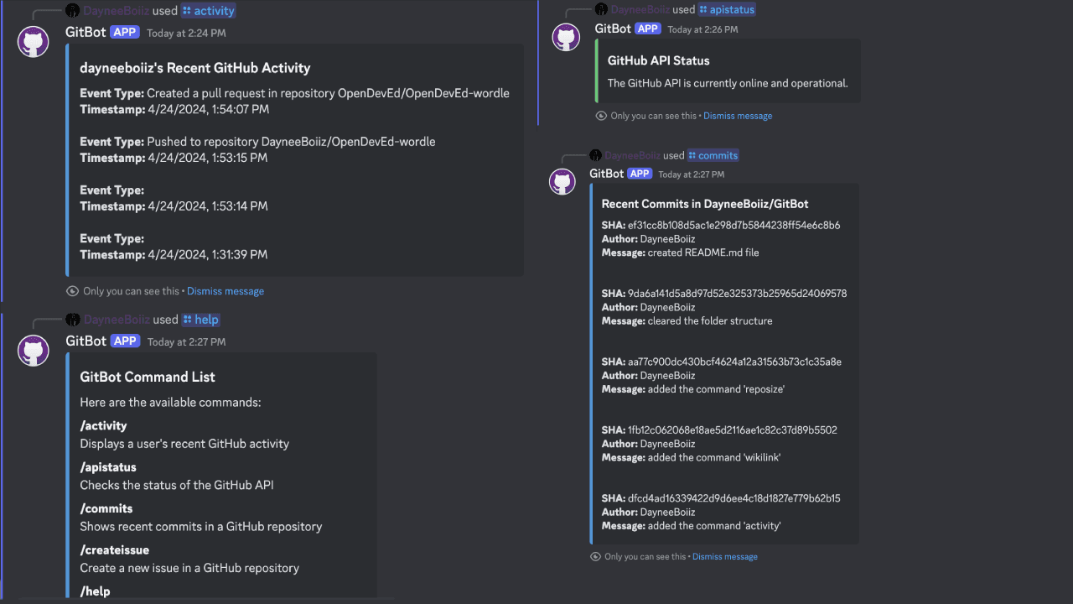
Task: Click the 'activity' slash command tag
Action: pyautogui.click(x=209, y=11)
